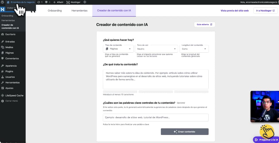Screen dimensions: 279x143
Task: Focus the content description text area
Action: point(156,79)
